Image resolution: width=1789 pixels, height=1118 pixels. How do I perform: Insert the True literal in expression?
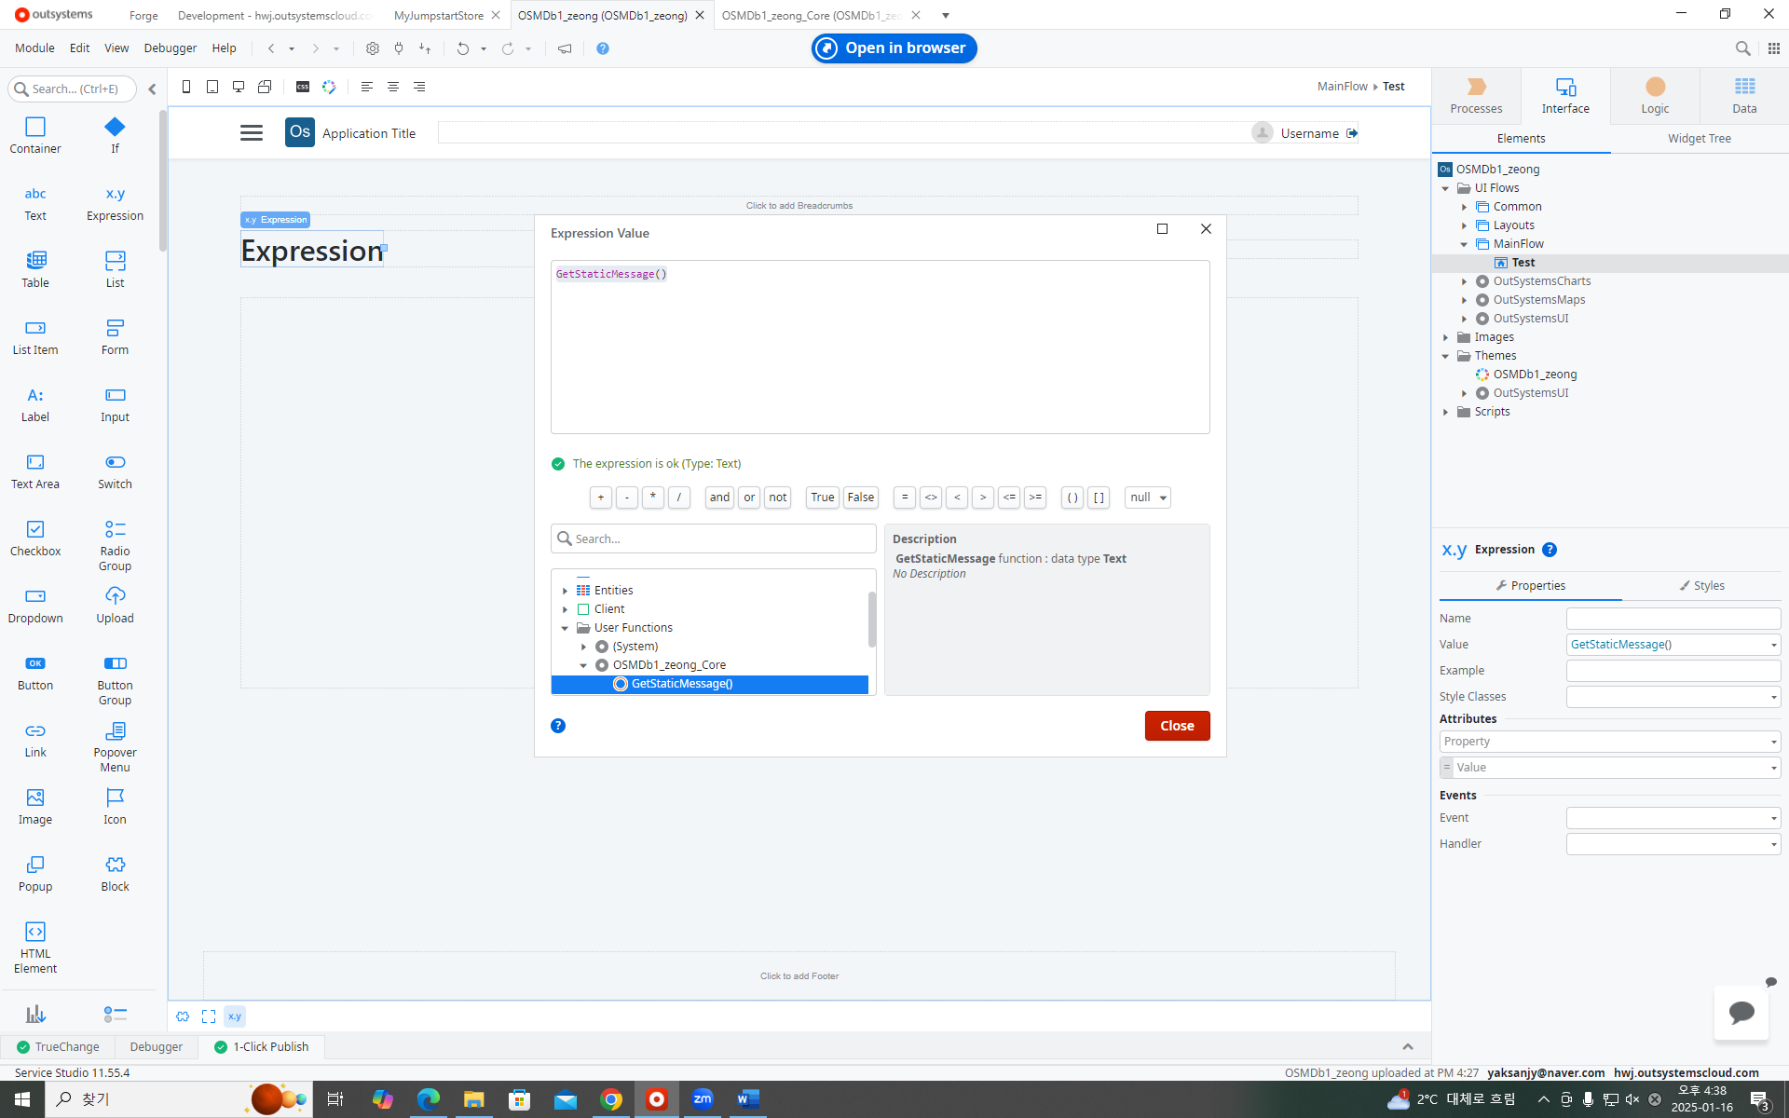pos(822,498)
